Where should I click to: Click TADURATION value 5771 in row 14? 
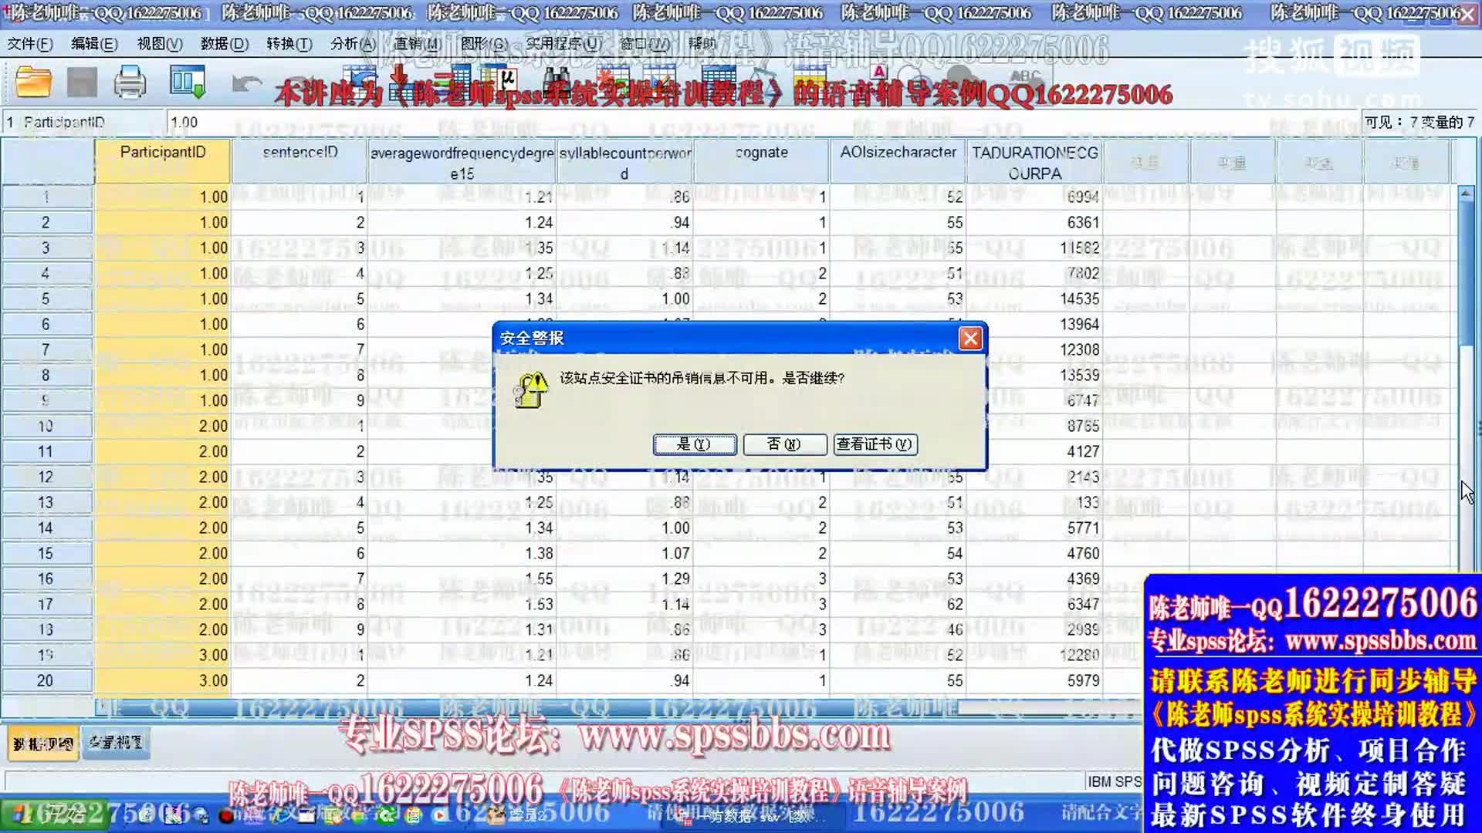pyautogui.click(x=1034, y=528)
